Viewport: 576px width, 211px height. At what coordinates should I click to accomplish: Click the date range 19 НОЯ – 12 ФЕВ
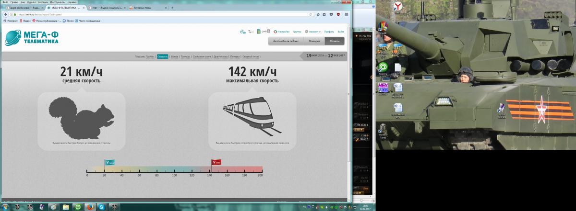pos(325,56)
